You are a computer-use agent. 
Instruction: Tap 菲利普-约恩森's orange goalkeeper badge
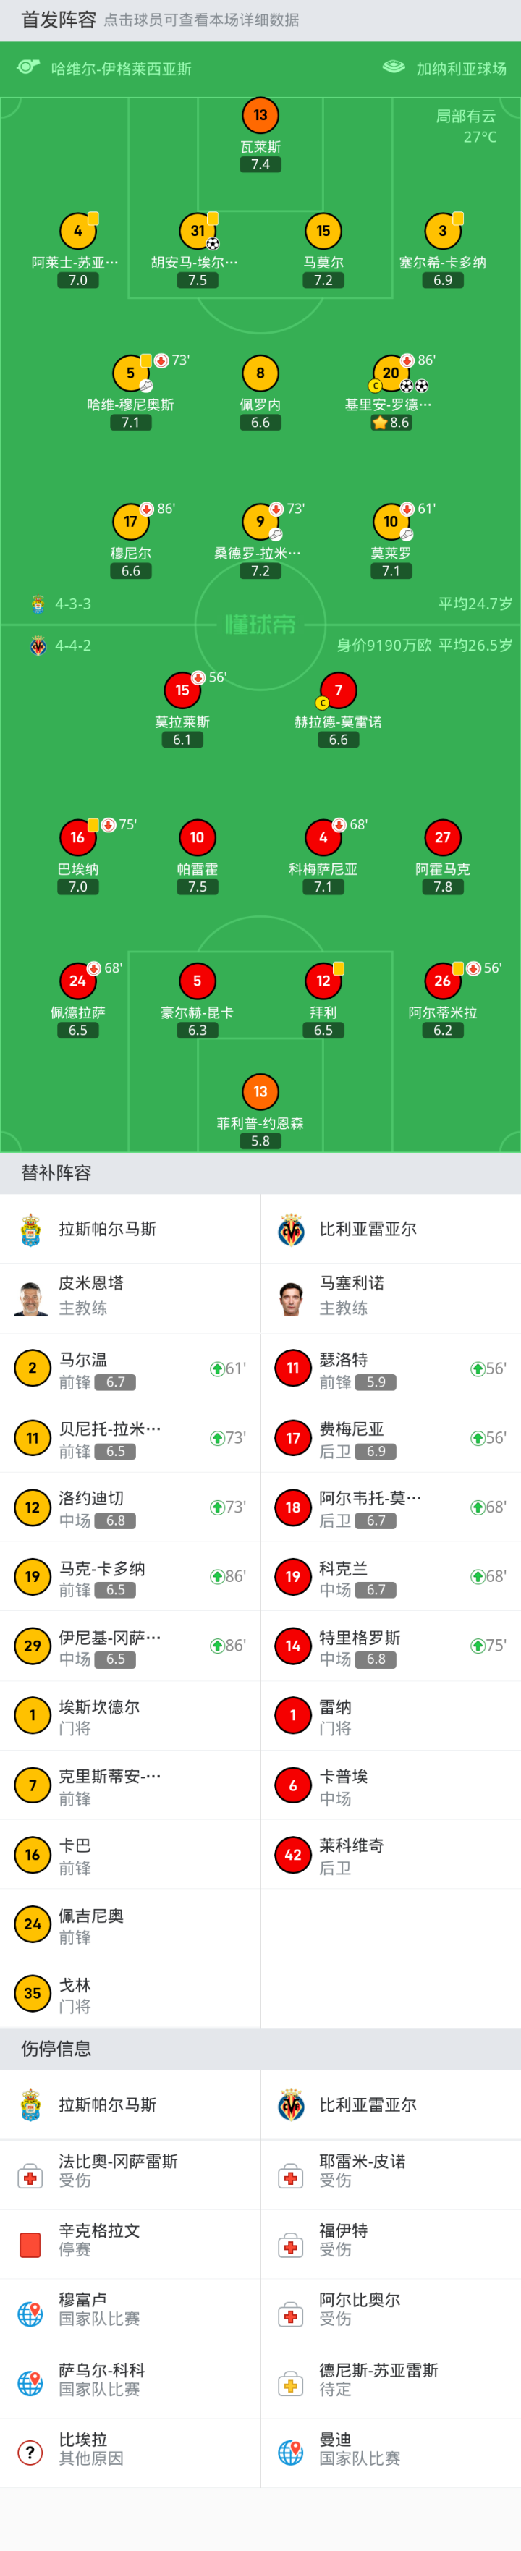point(260,1091)
